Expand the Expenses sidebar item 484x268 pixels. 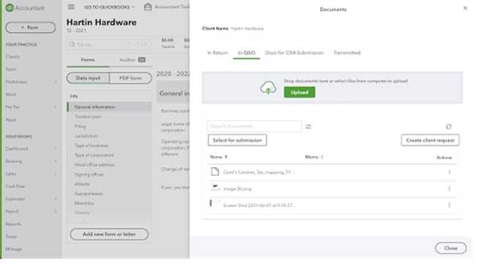click(x=56, y=199)
